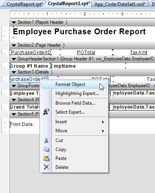Select group footer TaxAmt summary field

[x=134, y=93]
